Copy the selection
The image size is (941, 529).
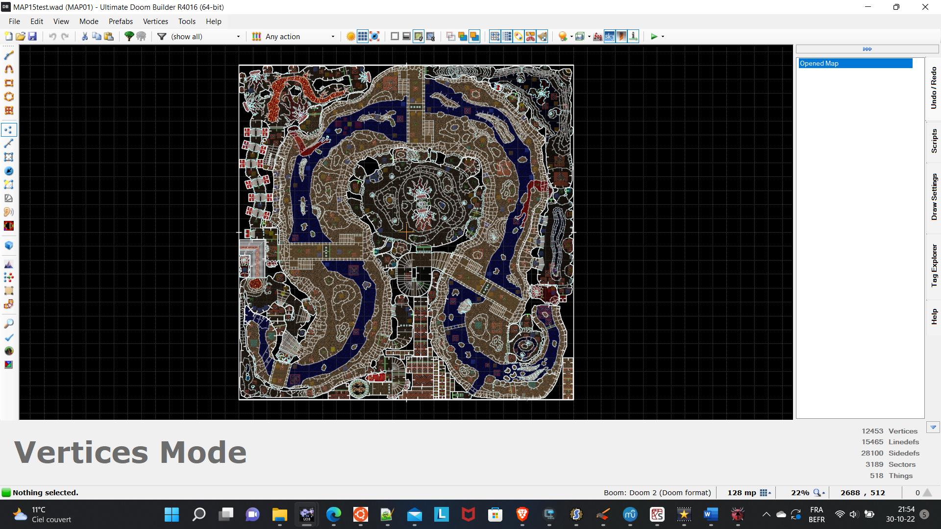click(97, 36)
